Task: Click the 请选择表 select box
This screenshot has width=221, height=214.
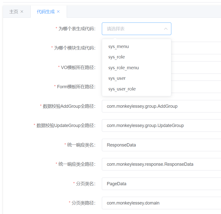Action: point(133,29)
